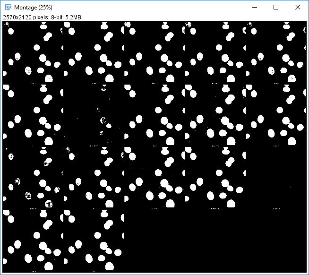Pick the fourth tile in the top row
Viewport: 309px width, 275px height.
tap(215, 52)
